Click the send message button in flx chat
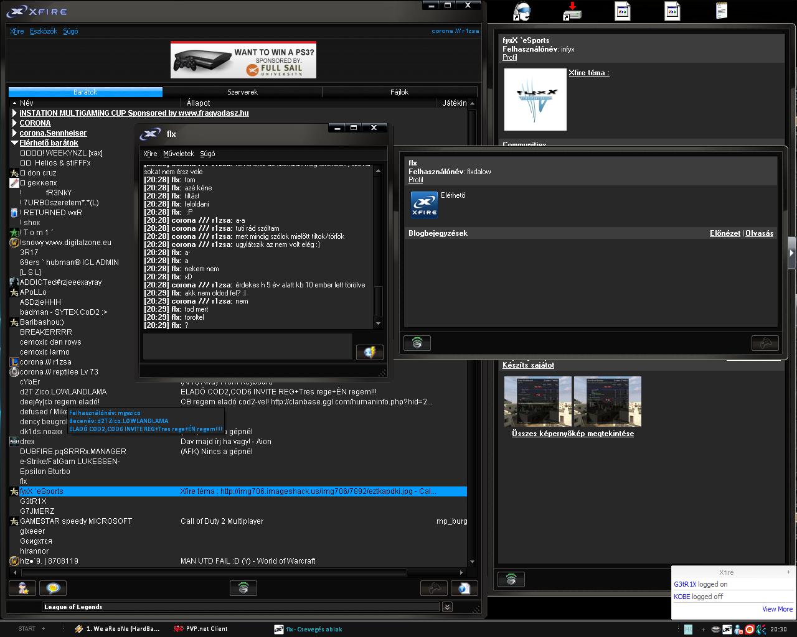This screenshot has width=797, height=637. [x=369, y=352]
